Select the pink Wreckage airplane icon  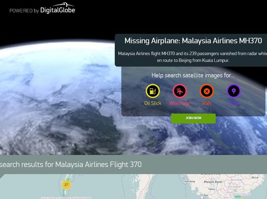point(180,91)
